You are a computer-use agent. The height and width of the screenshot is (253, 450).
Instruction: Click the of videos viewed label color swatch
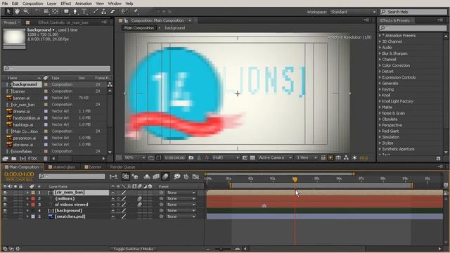click(x=33, y=205)
